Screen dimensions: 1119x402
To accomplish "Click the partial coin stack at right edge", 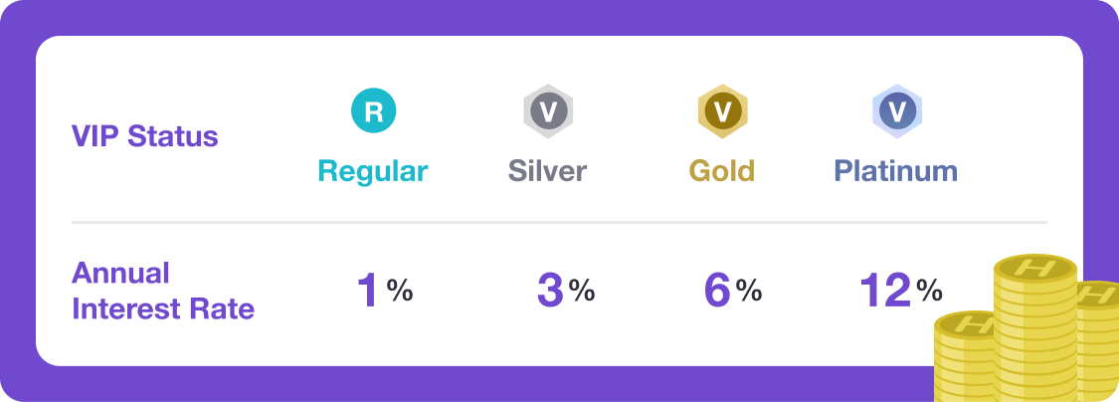I will coord(1098,338).
